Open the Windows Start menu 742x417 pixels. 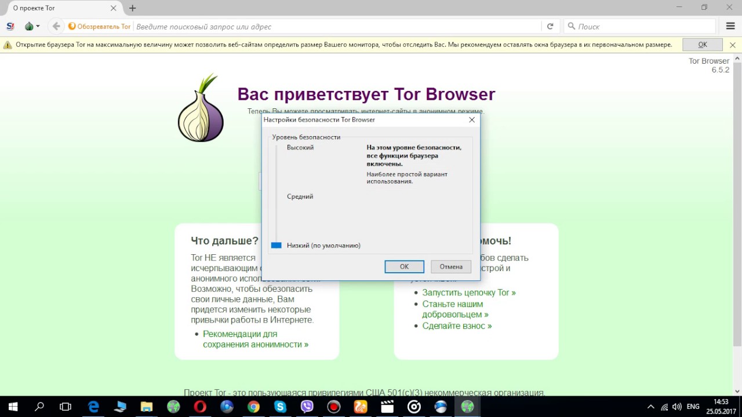tap(13, 407)
